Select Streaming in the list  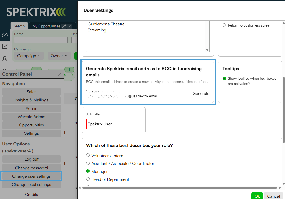[x=97, y=30]
